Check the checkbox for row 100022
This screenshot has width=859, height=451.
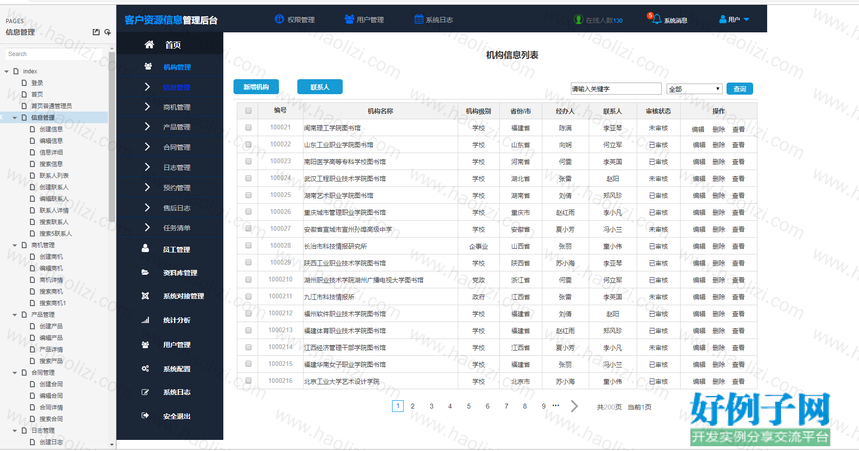tap(248, 144)
